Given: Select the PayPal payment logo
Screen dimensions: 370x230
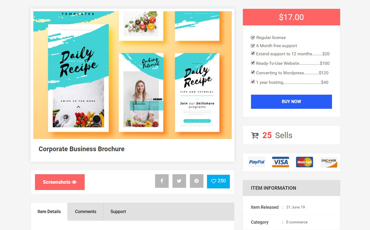Looking at the screenshot, I should [257, 162].
